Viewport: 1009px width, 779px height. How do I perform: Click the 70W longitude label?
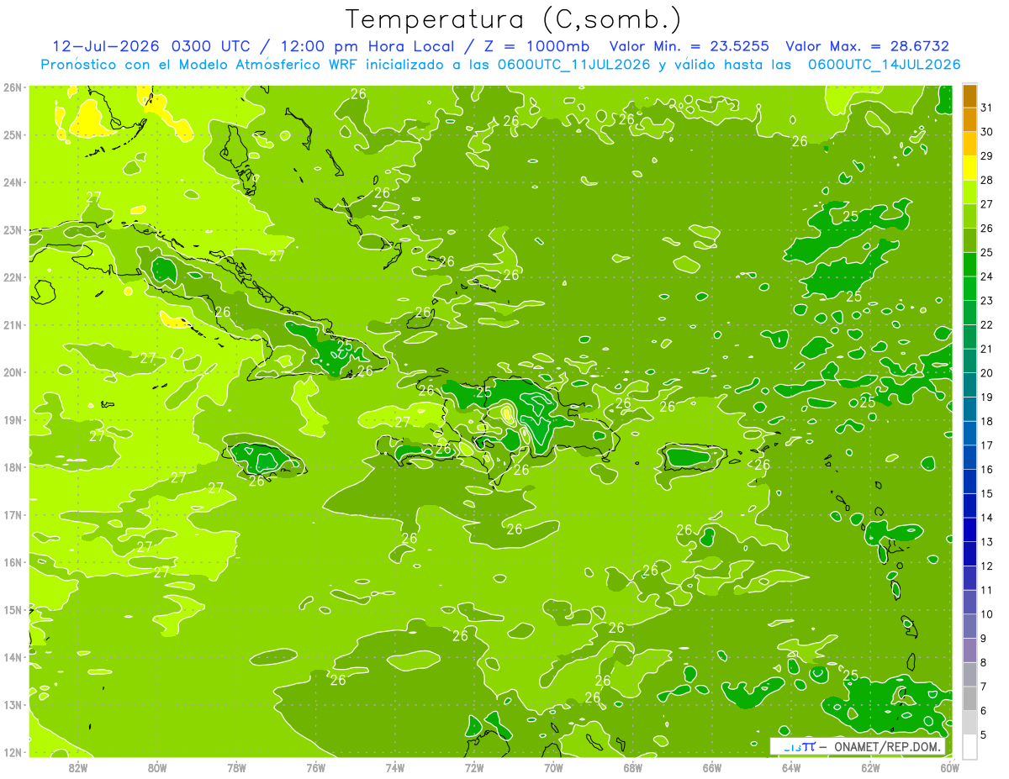coord(553,766)
